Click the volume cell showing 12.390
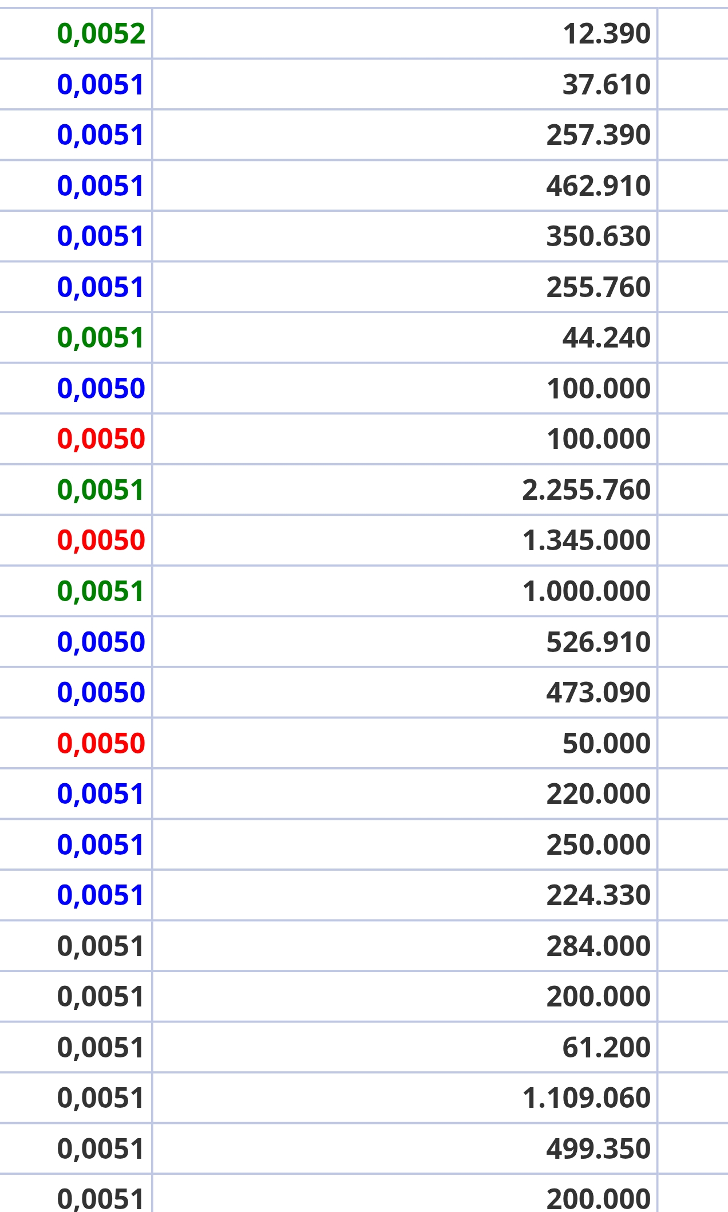 pos(606,34)
